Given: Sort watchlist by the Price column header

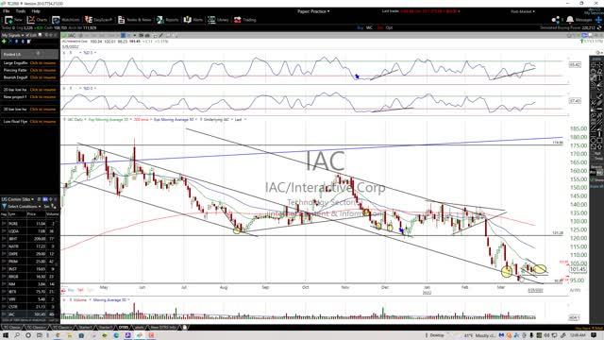Looking at the screenshot, I should pyautogui.click(x=31, y=214).
